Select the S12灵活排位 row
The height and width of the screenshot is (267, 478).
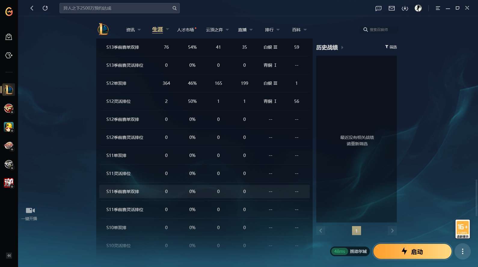pos(204,101)
